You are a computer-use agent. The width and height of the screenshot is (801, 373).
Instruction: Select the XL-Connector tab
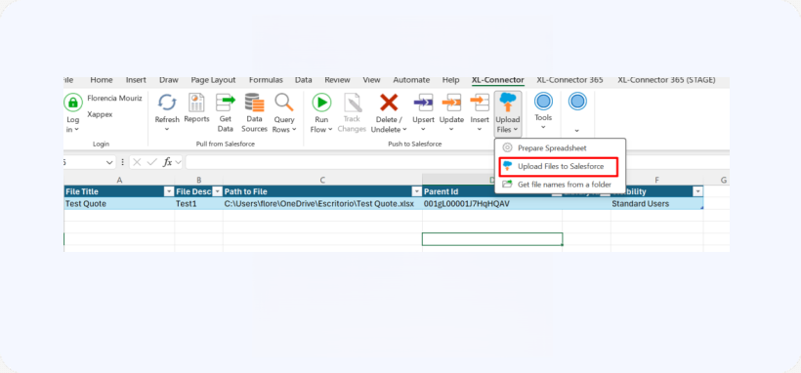tap(498, 80)
